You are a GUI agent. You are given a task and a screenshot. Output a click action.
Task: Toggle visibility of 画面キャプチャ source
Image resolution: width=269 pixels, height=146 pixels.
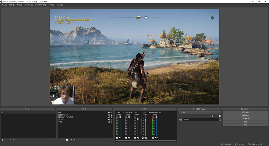point(109,115)
